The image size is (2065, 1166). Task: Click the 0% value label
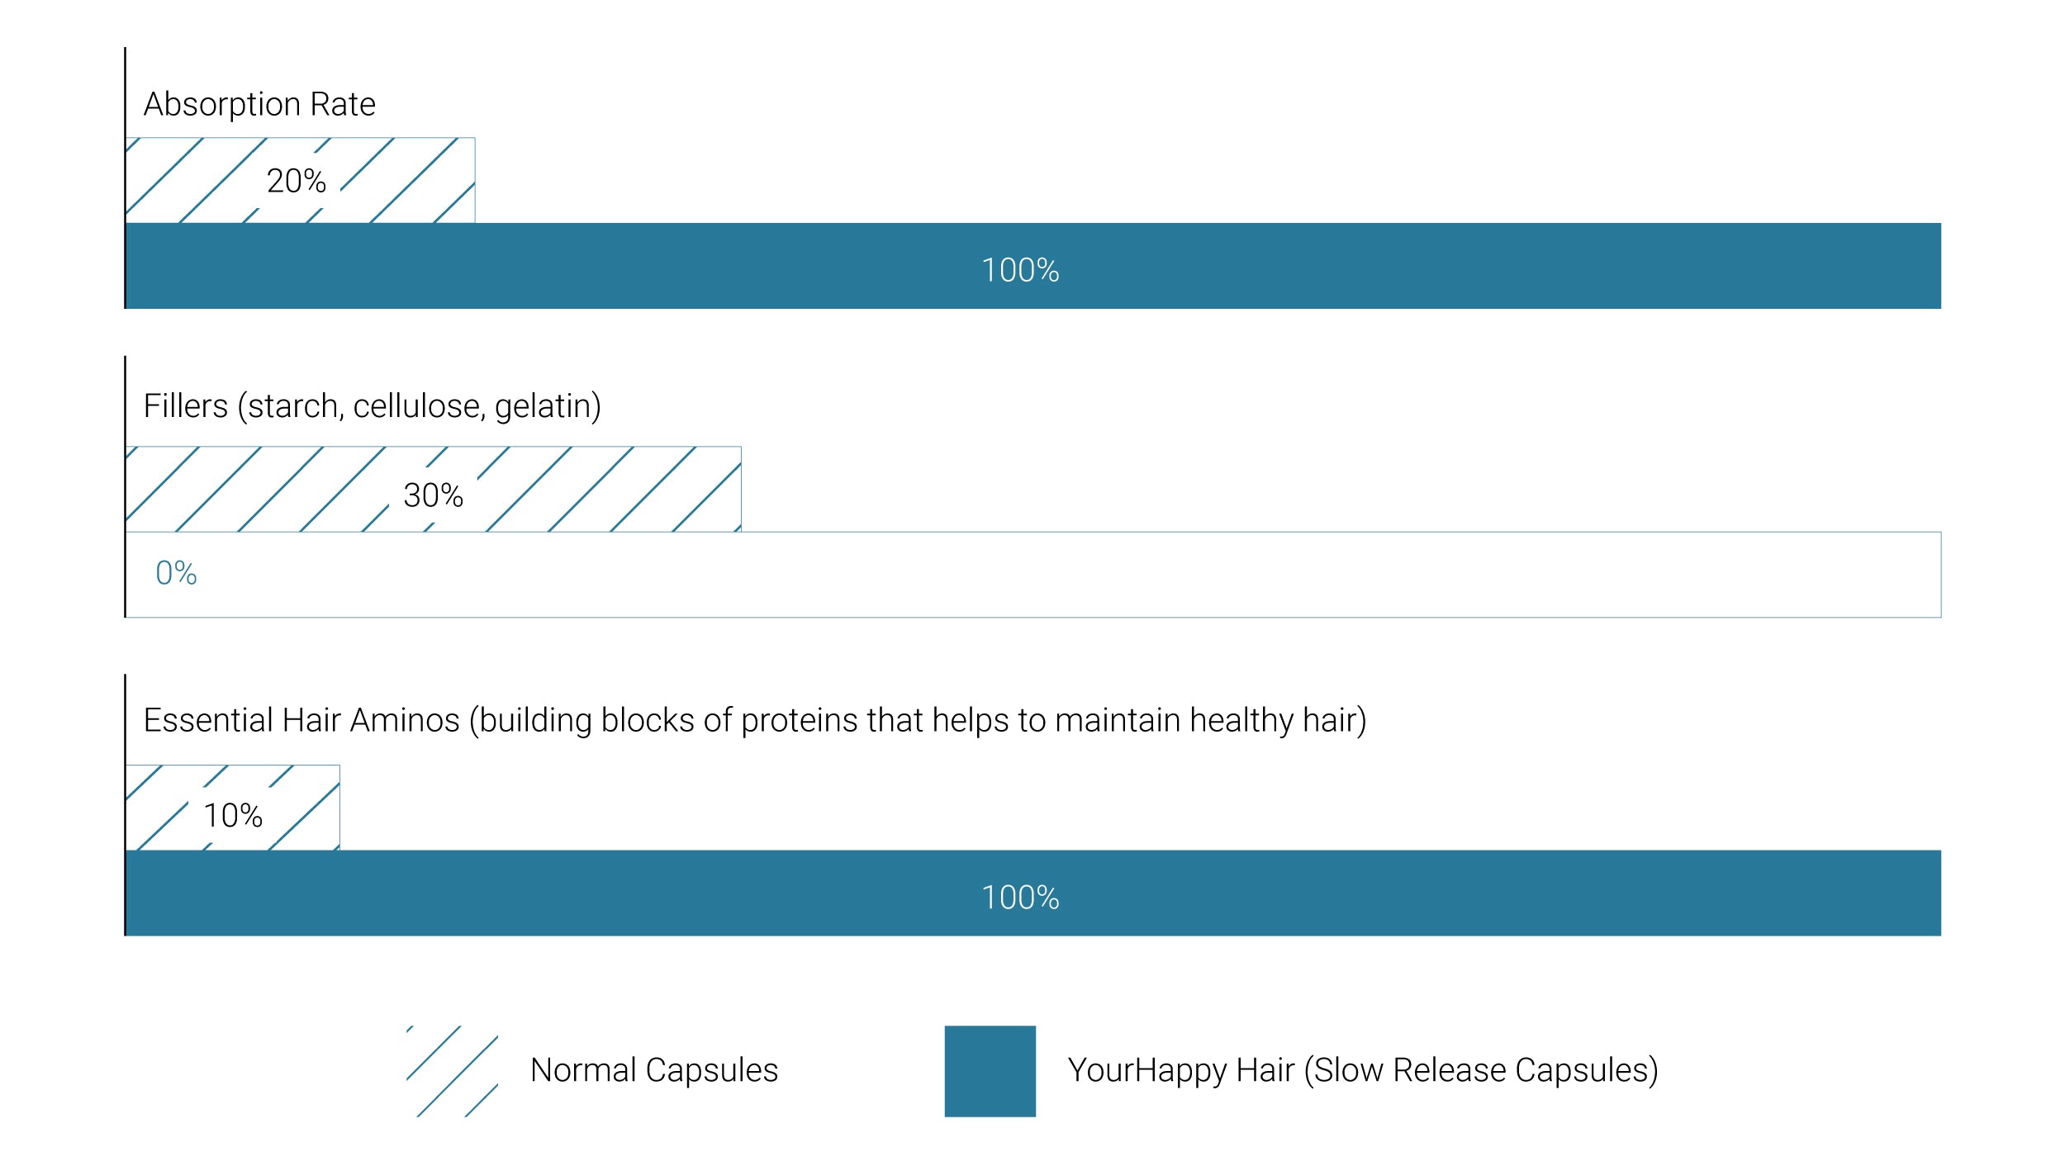176,573
